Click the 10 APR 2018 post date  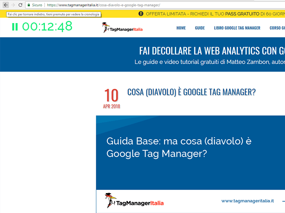(x=112, y=98)
